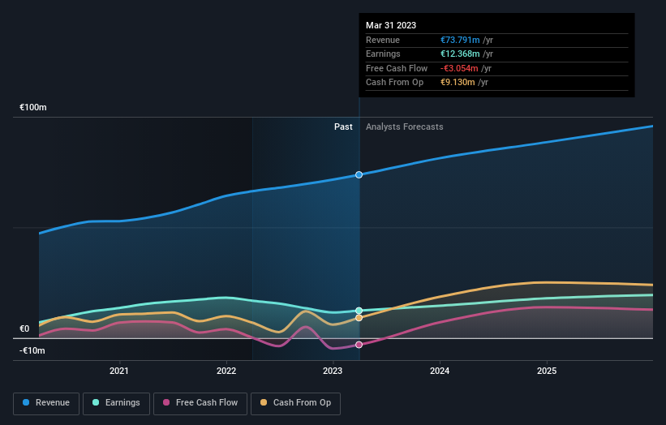Click the -€10m axis label
Viewport: 666px width, 425px height.
tap(32, 350)
